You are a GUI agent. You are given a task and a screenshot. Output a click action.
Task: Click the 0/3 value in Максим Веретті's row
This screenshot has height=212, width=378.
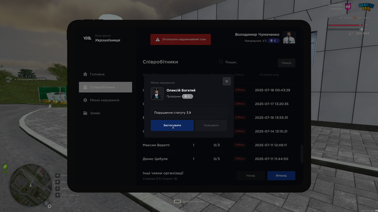[x=217, y=145]
